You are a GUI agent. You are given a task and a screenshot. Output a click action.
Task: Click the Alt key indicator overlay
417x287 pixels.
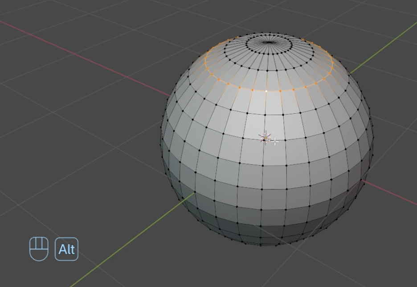(66, 249)
